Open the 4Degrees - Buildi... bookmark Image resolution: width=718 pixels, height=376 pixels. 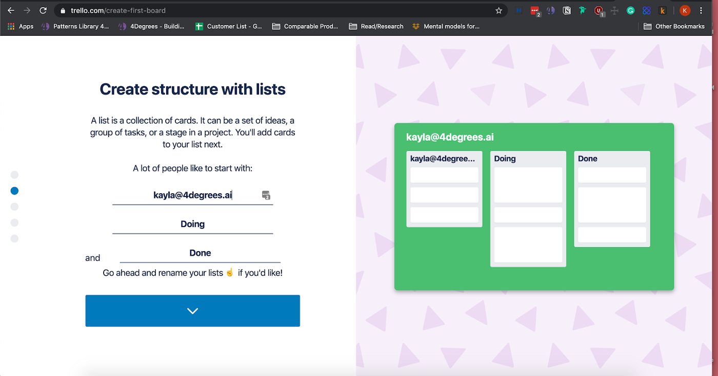point(151,26)
